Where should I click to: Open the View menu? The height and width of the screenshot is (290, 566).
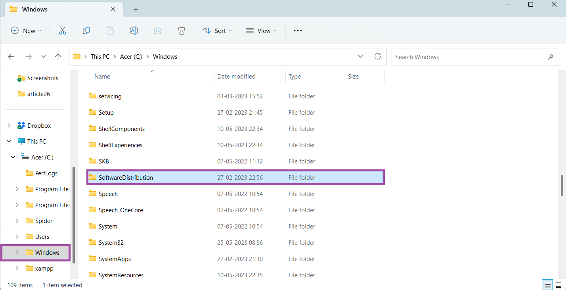click(261, 31)
